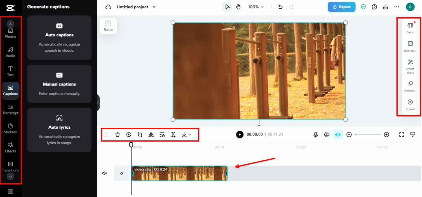
Task: Select the Captions sidebar tab
Action: (10, 91)
